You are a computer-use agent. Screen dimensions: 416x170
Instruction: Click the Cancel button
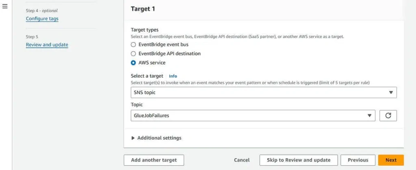tap(242, 160)
